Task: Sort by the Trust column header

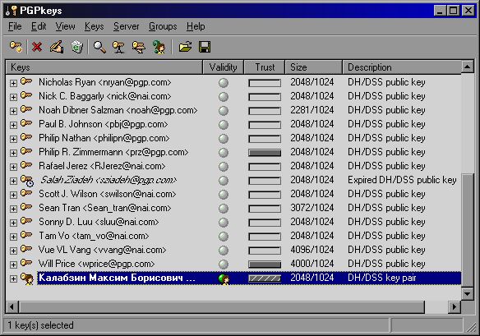Action: (x=265, y=67)
